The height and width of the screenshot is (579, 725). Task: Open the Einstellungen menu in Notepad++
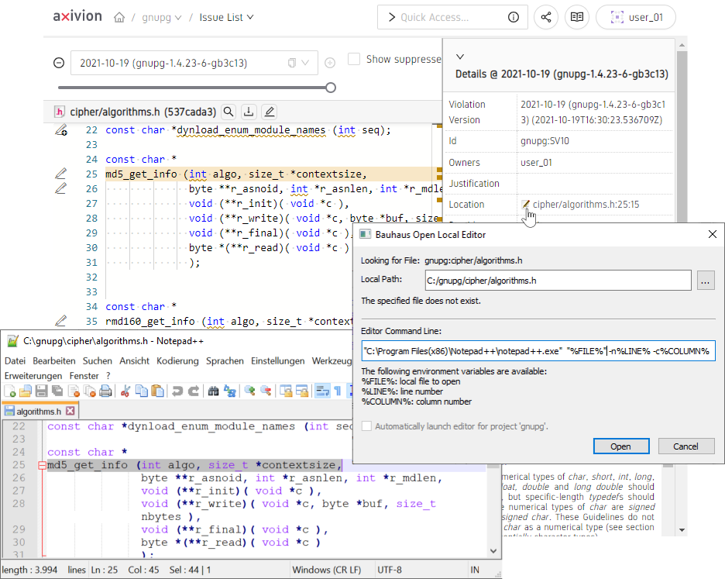point(277,360)
